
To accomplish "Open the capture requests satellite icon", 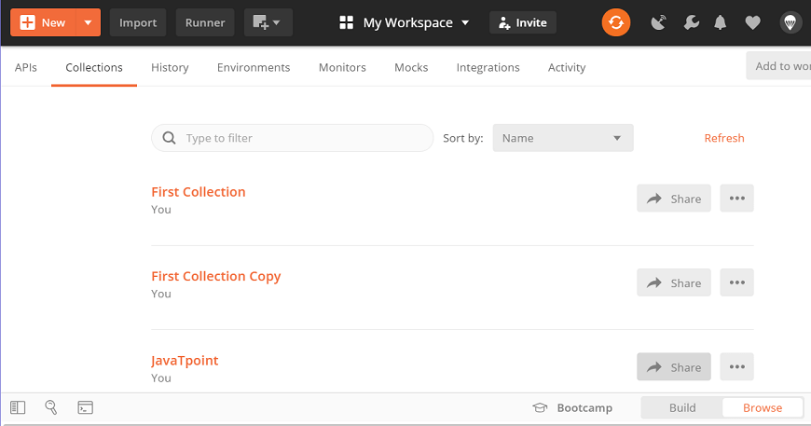I will coord(658,22).
